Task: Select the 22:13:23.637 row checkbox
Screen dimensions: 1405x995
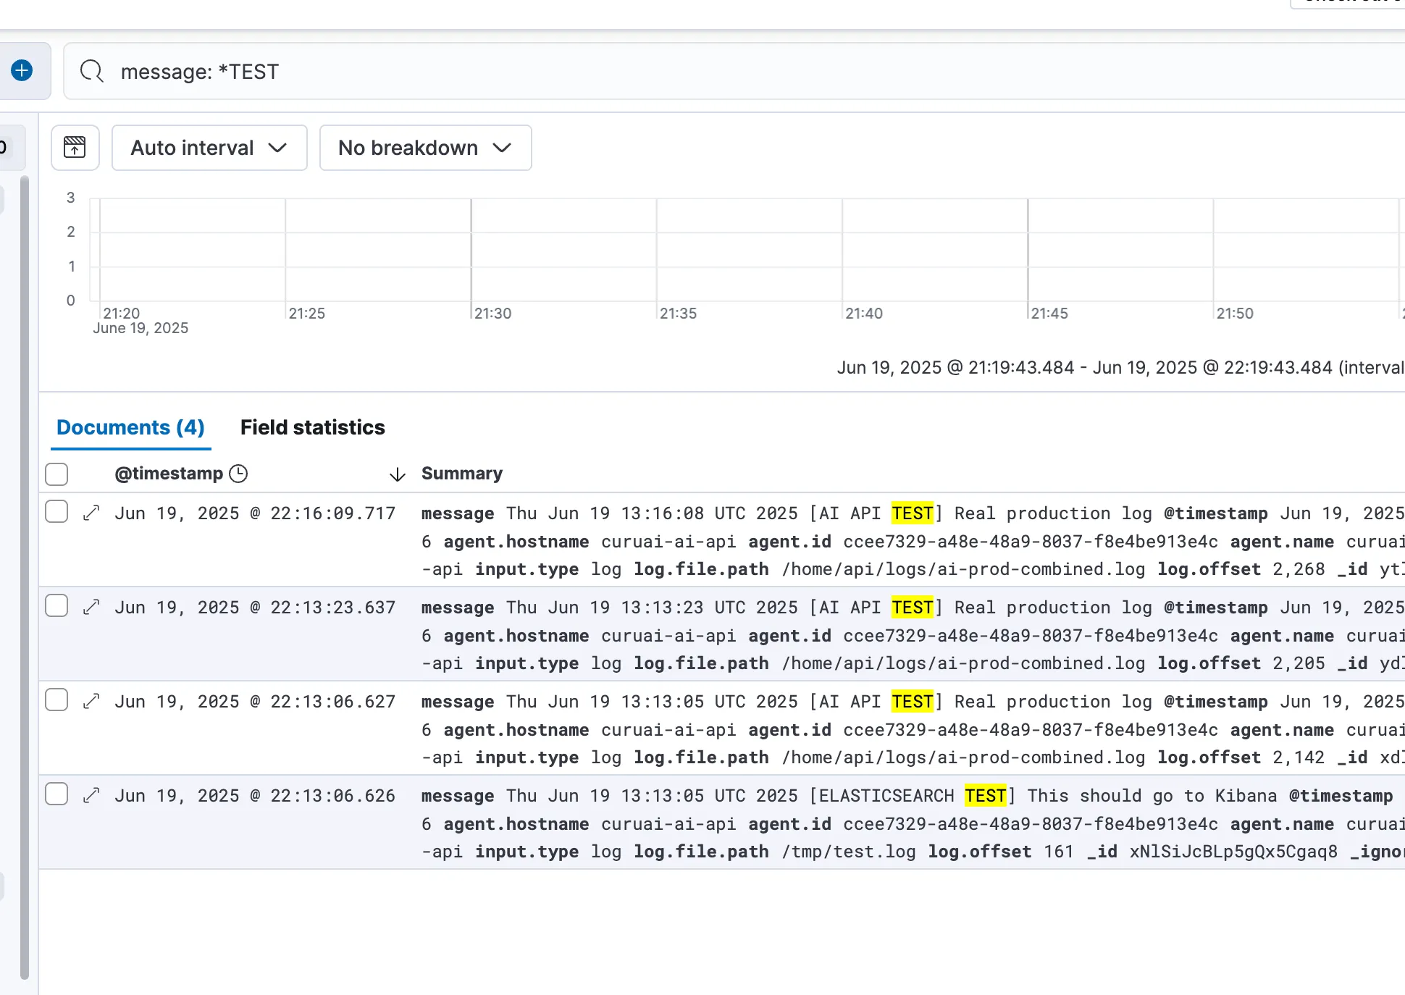Action: 56,605
